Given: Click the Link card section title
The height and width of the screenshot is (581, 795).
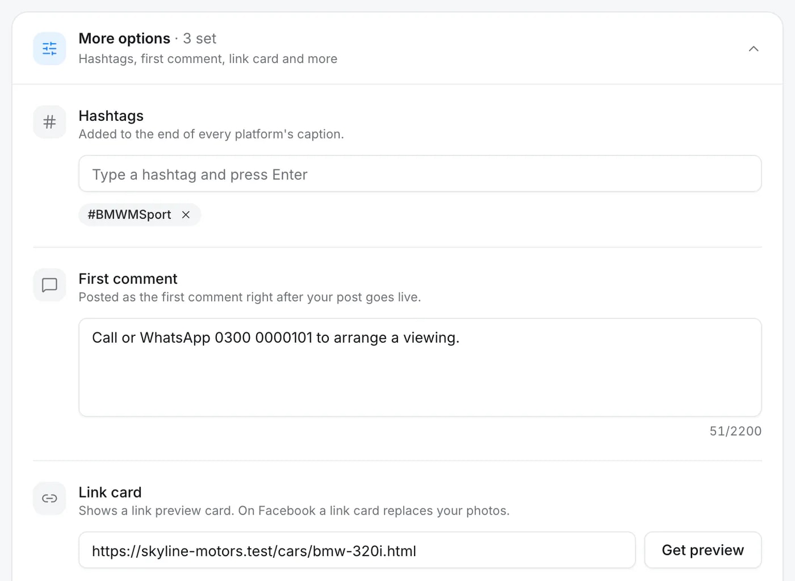Looking at the screenshot, I should click(110, 492).
